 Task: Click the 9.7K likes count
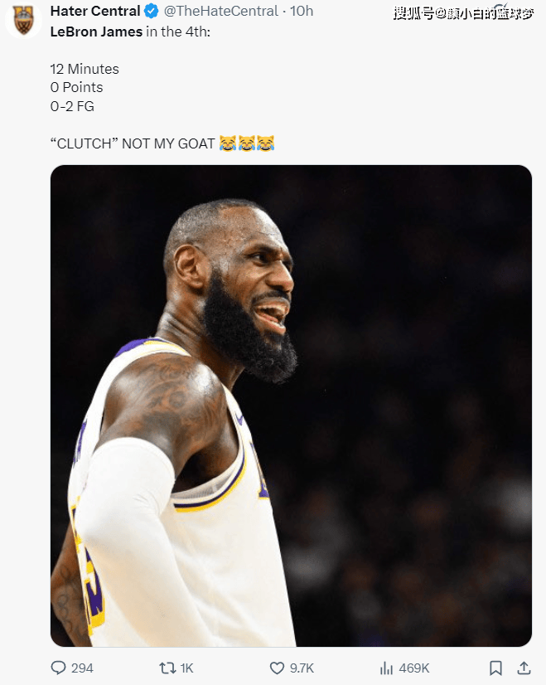click(x=302, y=668)
